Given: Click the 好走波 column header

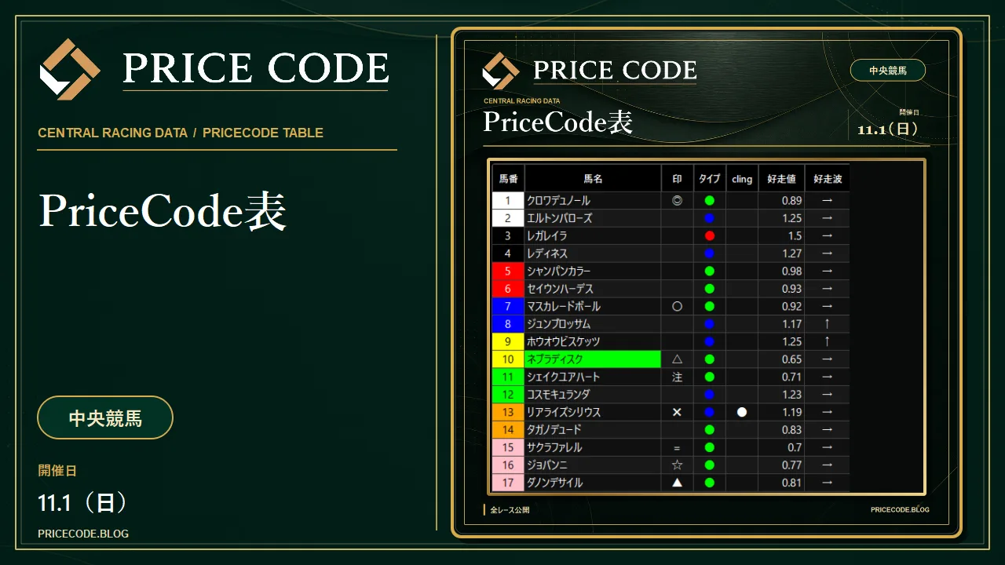Looking at the screenshot, I should [x=828, y=179].
